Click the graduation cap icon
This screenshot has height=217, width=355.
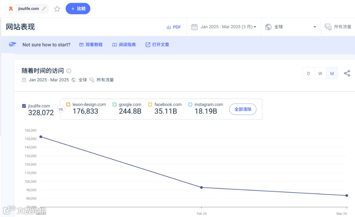13,44
